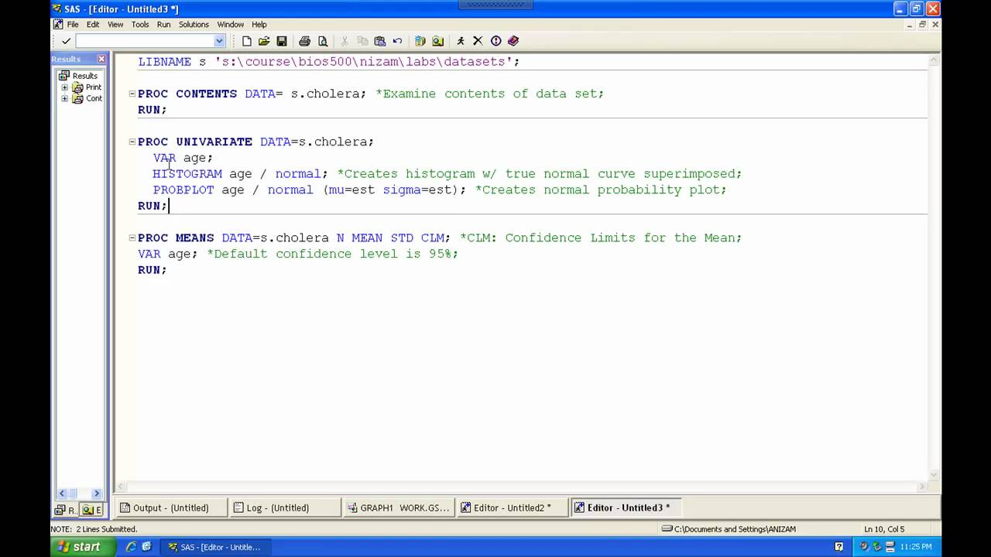991x557 pixels.
Task: Open the View menu
Action: (115, 24)
